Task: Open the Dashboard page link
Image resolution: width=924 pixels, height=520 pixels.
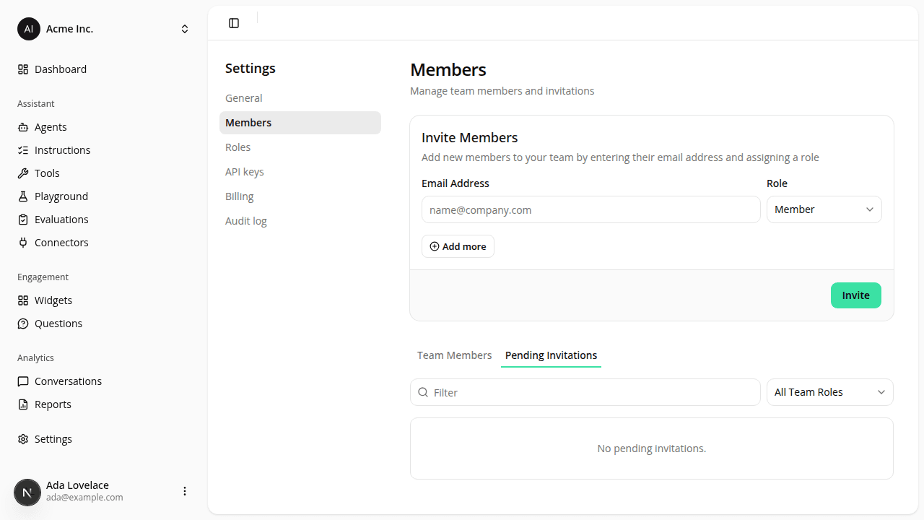Action: pos(104,69)
